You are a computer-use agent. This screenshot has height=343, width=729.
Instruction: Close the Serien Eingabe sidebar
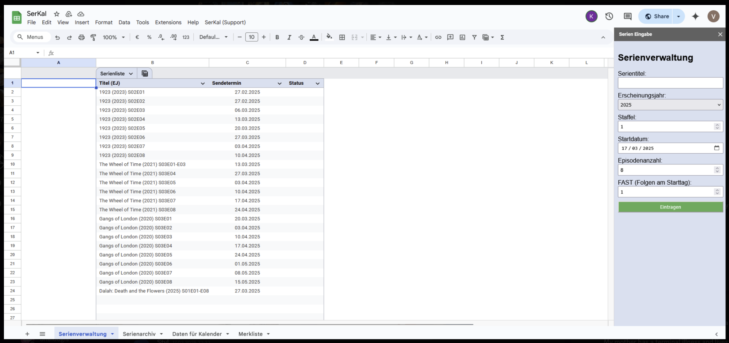(720, 34)
